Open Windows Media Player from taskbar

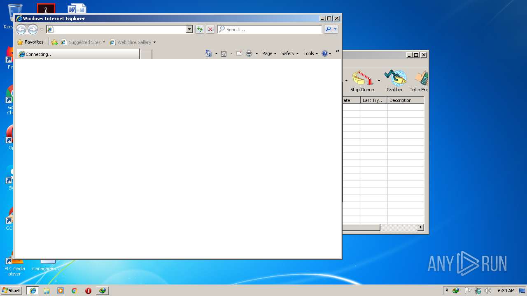[x=61, y=291]
